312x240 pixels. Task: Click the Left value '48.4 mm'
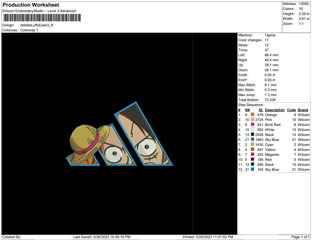[x=271, y=55]
